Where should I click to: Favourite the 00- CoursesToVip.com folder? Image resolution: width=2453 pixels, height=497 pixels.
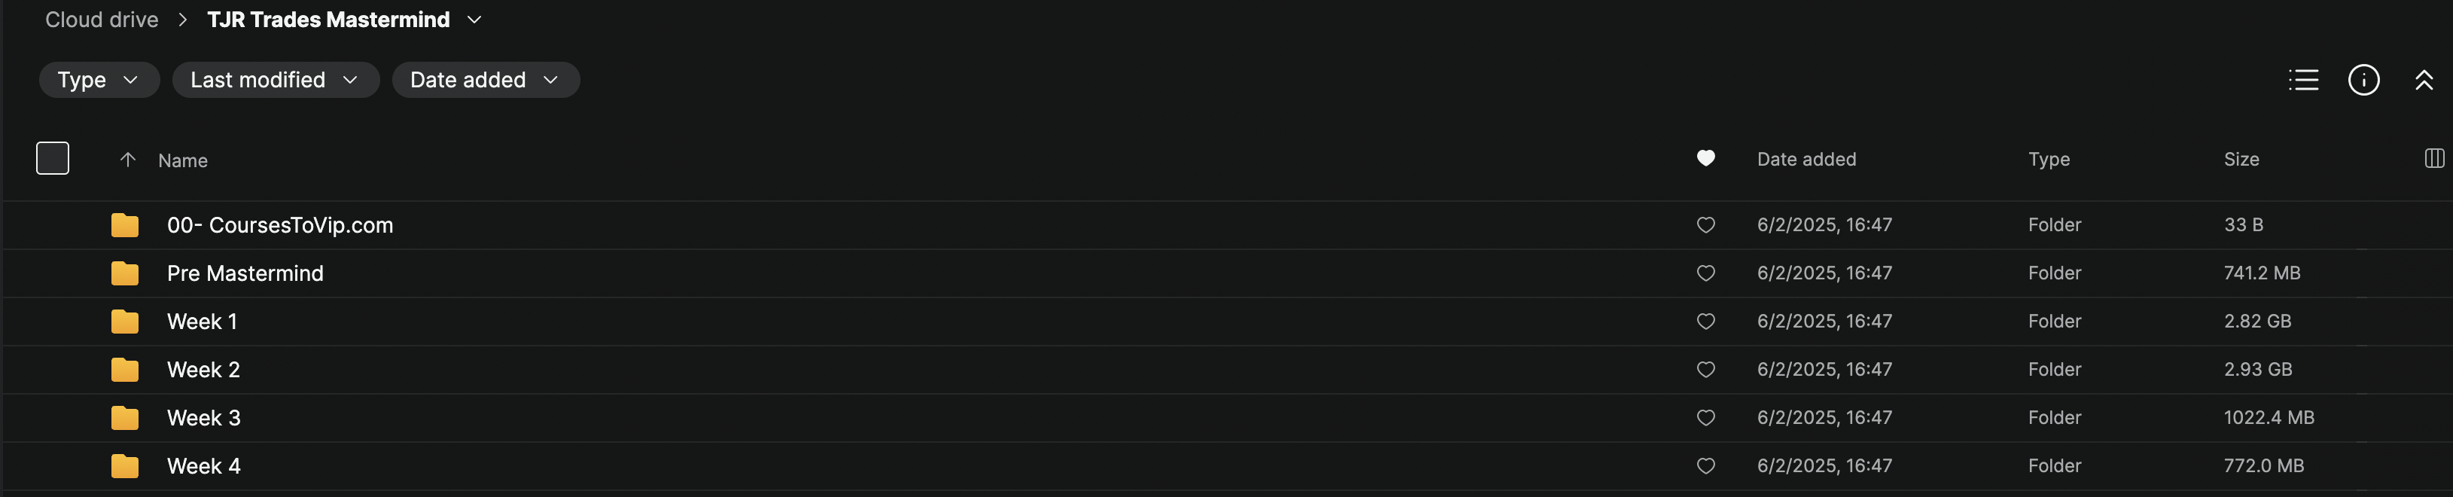[1705, 224]
